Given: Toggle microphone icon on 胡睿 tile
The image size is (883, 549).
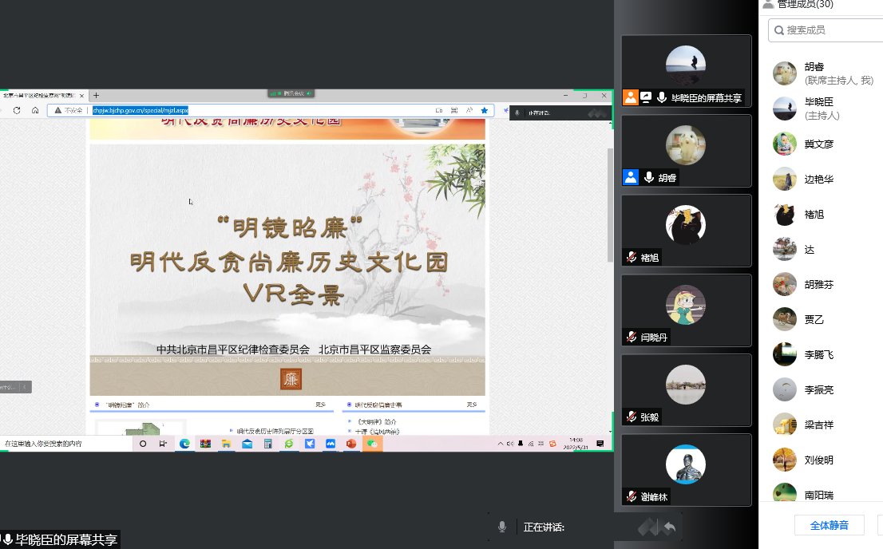Looking at the screenshot, I should [649, 177].
